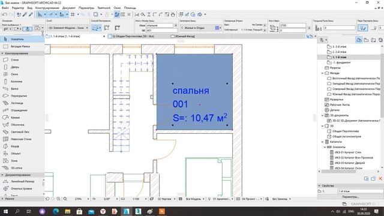
Task: Click the home-shaped icon in the toolbar
Action: [x=173, y=14]
